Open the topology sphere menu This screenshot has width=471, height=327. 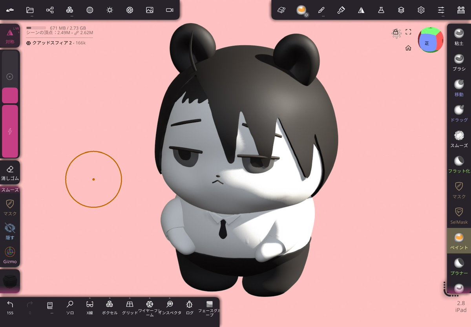[x=89, y=10]
